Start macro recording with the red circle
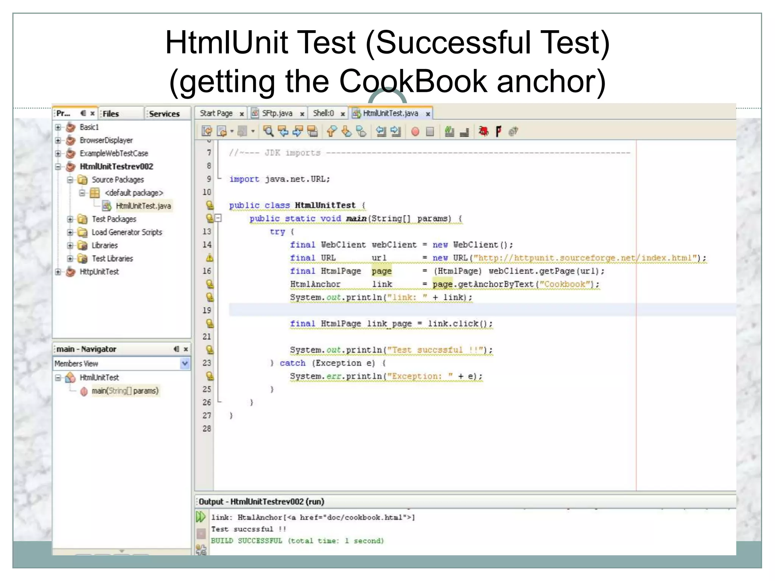This screenshot has height=581, width=775. [x=415, y=132]
